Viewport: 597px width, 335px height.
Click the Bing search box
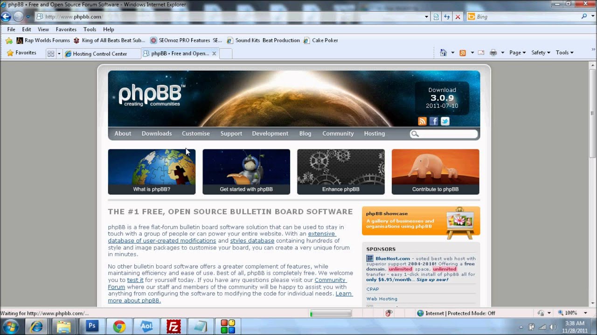click(522, 17)
